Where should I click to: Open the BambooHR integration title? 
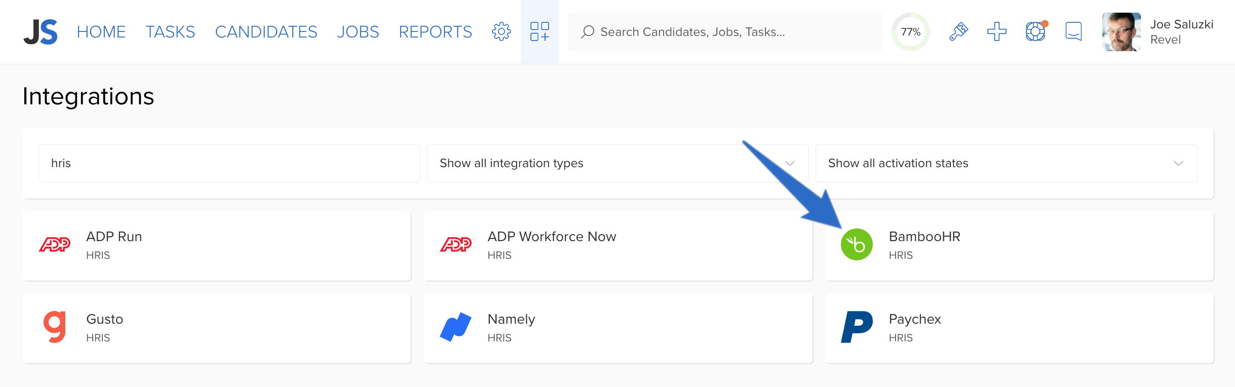point(924,237)
